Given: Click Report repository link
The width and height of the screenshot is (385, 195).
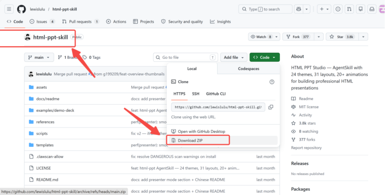Looking at the screenshot, I should pos(306,148).
